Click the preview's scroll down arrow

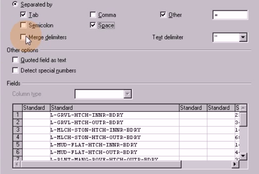(x=243, y=156)
